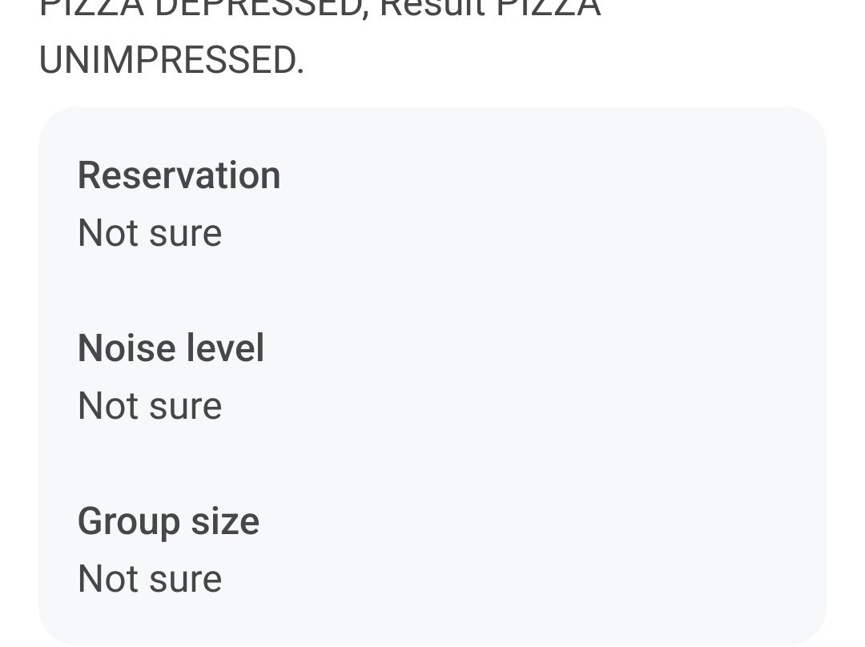865x647 pixels.
Task: Tap the Group size heading
Action: pos(168,521)
